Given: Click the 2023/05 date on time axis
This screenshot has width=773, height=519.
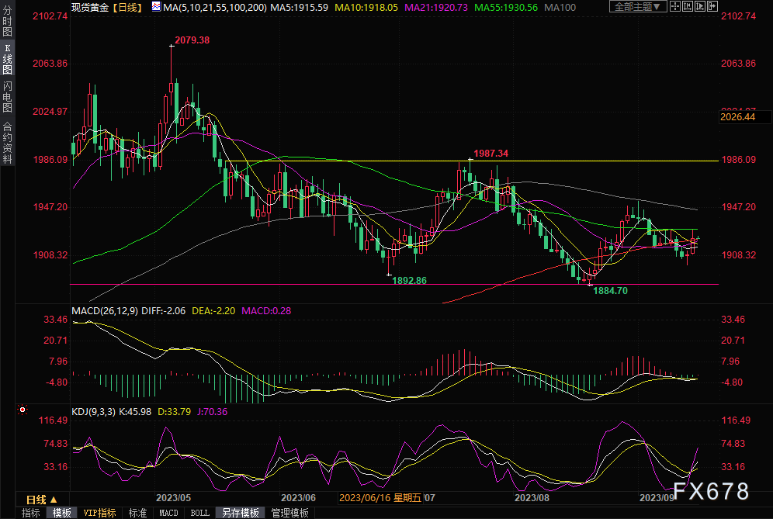Looking at the screenshot, I should (173, 498).
